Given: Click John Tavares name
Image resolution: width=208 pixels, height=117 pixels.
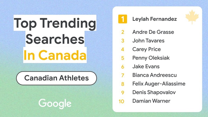Looking at the screenshot, I should point(148,41).
